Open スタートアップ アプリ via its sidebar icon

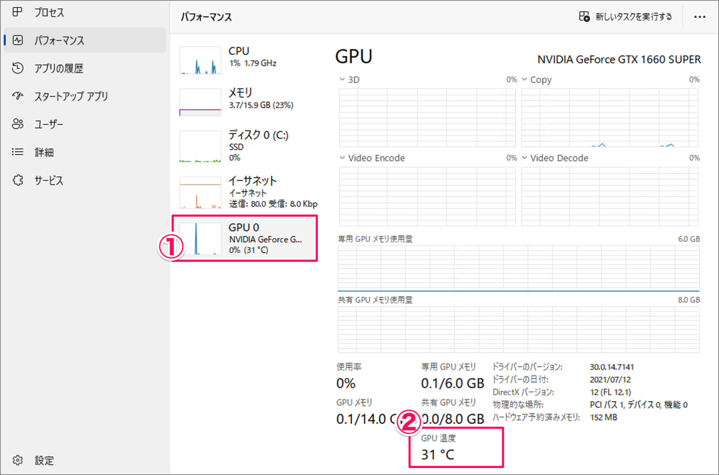[18, 96]
